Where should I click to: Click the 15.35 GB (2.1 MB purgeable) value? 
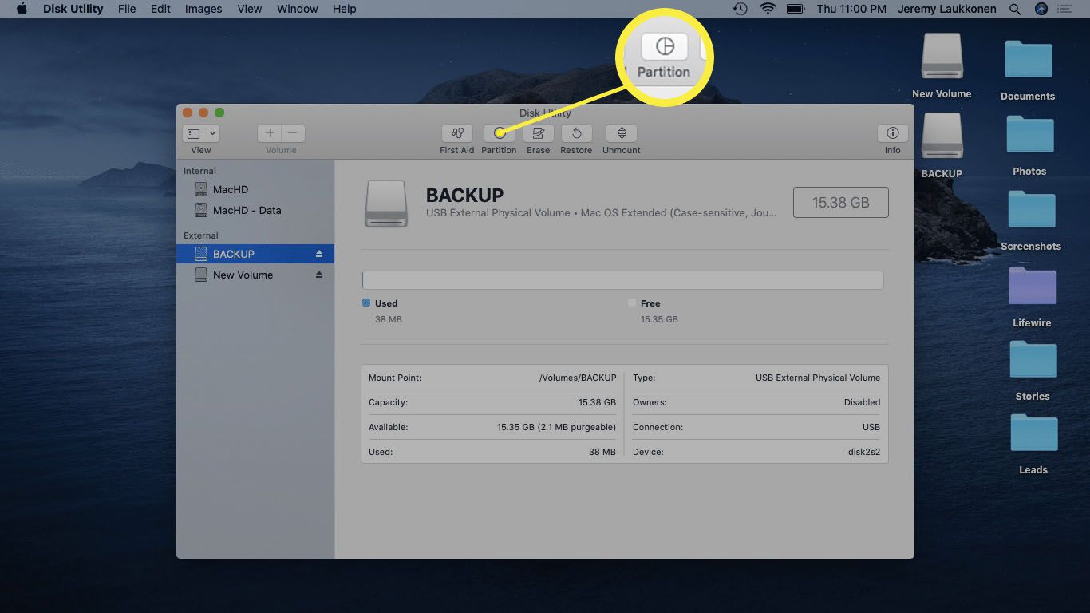(x=556, y=427)
